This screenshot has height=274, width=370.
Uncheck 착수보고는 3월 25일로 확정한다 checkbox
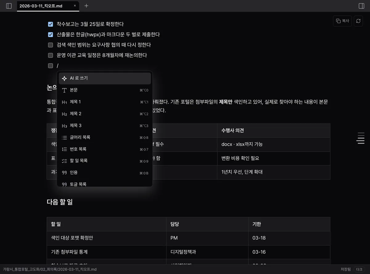coord(51,24)
